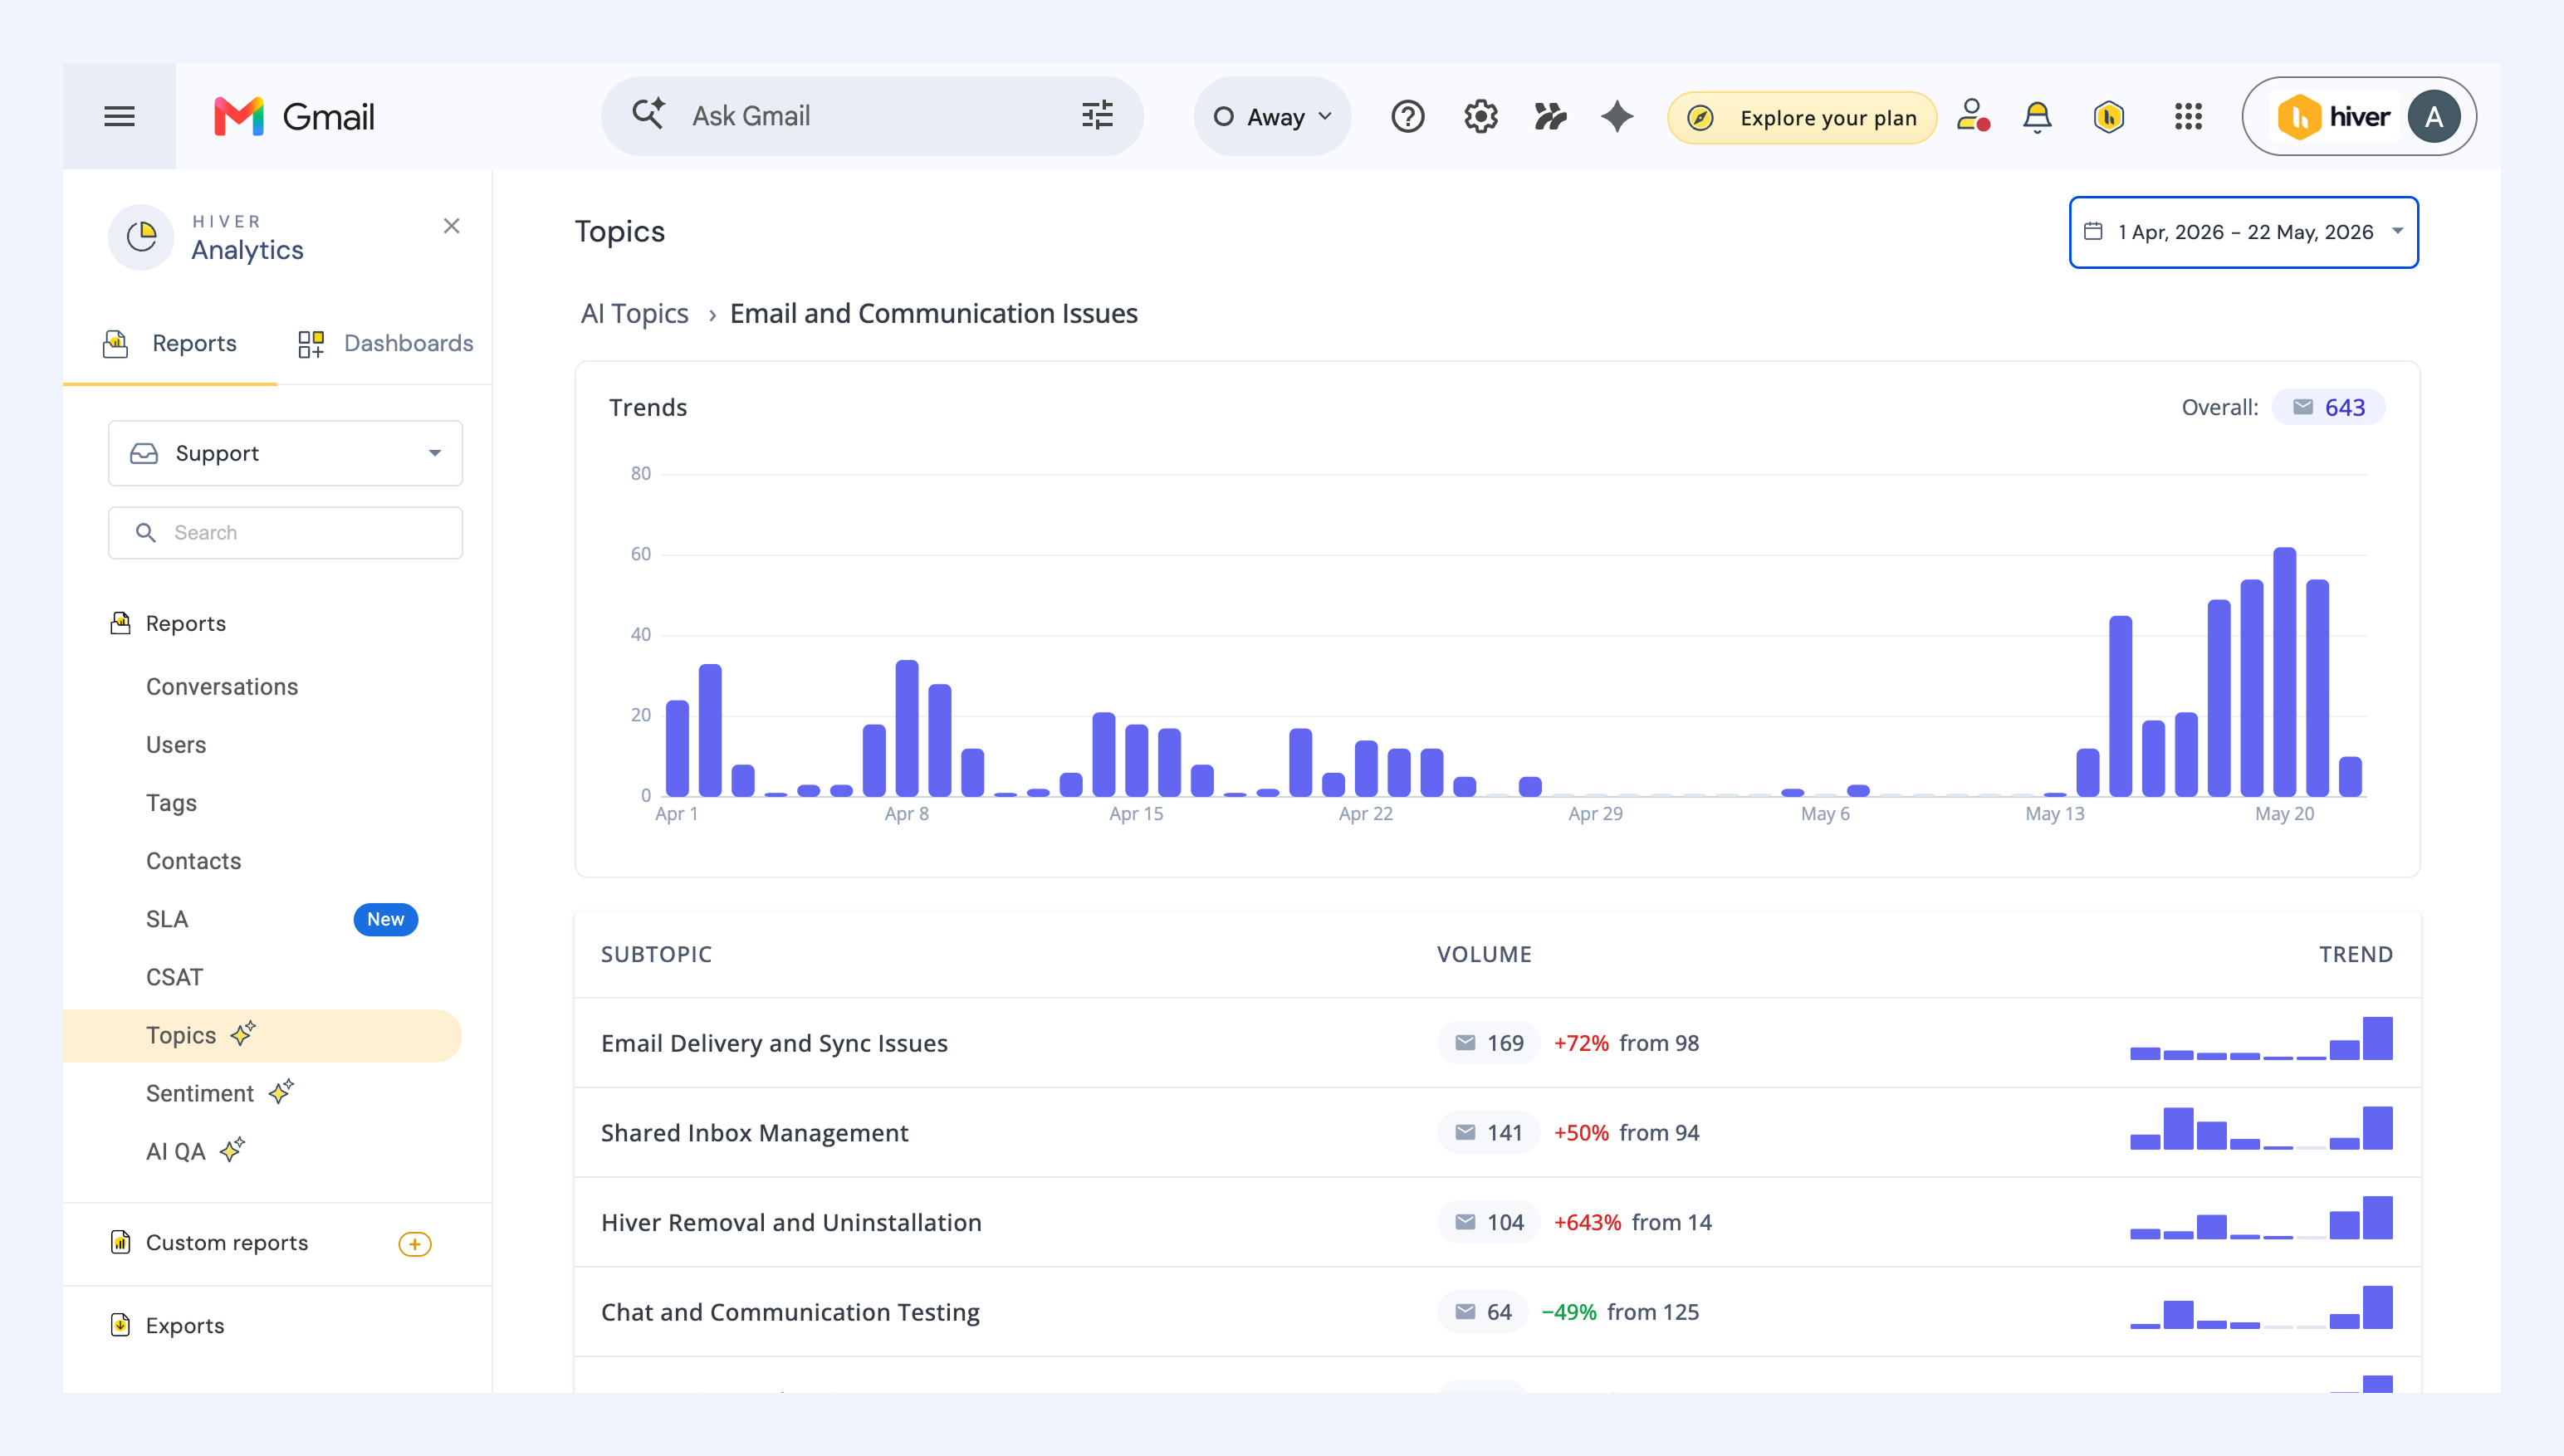Open the Gmail main menu hamburger icon
2564x1456 pixels.
pyautogui.click(x=119, y=116)
